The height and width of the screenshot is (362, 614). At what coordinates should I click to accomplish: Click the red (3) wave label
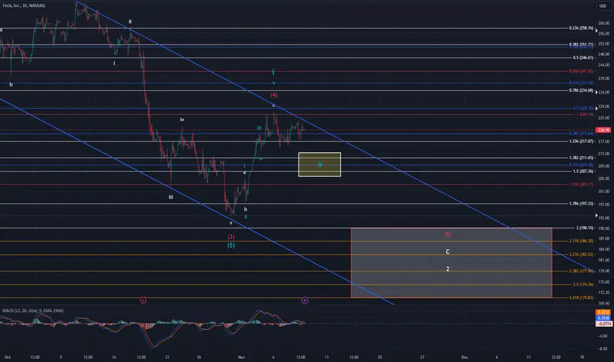point(231,237)
